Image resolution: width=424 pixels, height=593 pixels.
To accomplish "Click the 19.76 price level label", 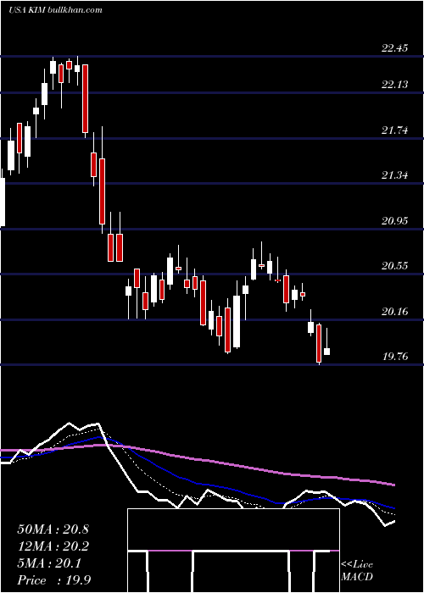I will (395, 357).
